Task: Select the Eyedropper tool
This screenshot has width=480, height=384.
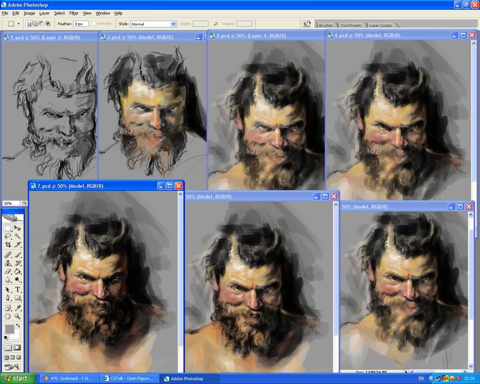Action: 18,307
